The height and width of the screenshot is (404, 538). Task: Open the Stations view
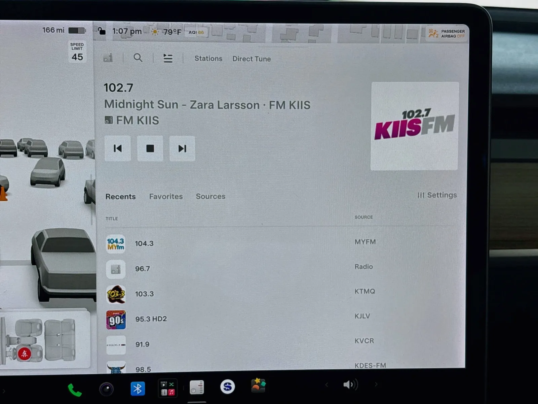click(x=208, y=59)
